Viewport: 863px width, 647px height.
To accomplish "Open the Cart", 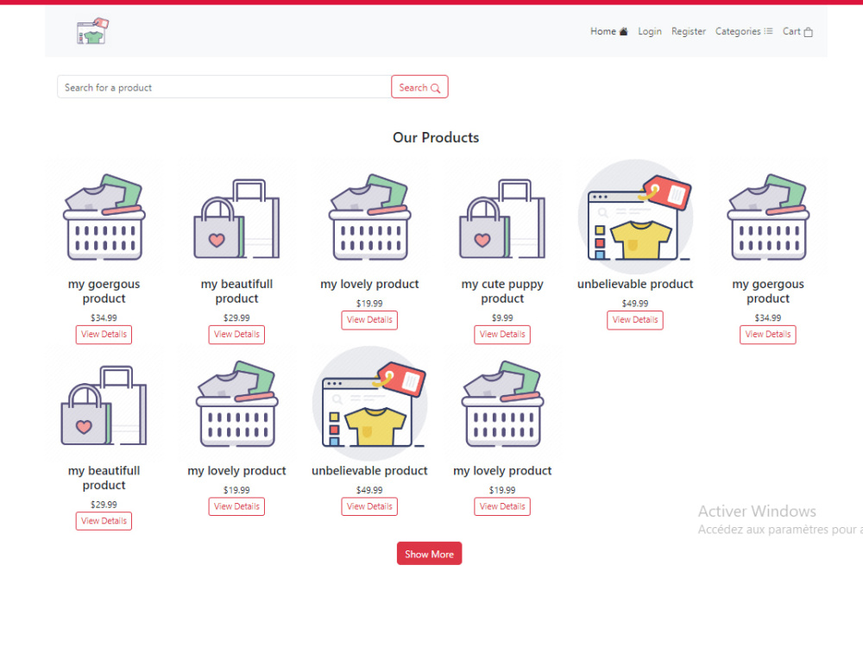I will [x=797, y=31].
